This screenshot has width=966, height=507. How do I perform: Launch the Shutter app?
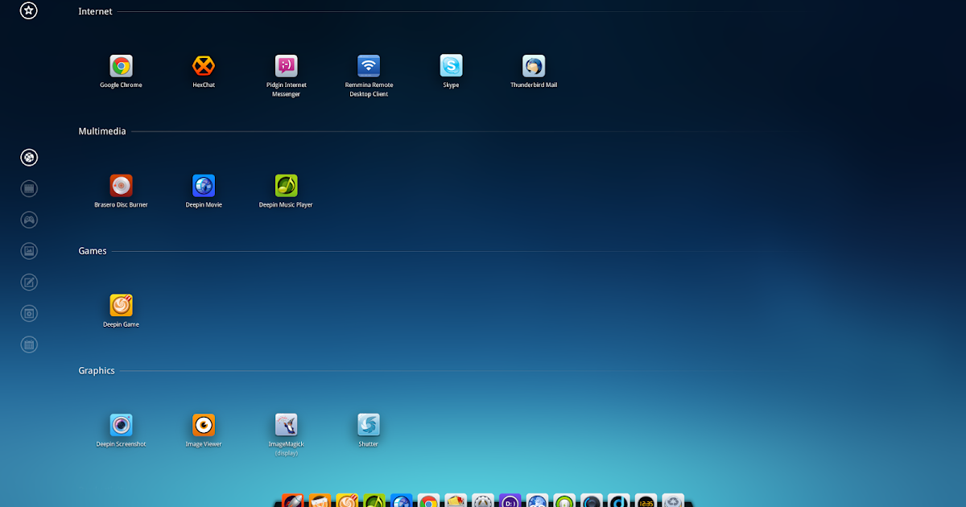369,425
